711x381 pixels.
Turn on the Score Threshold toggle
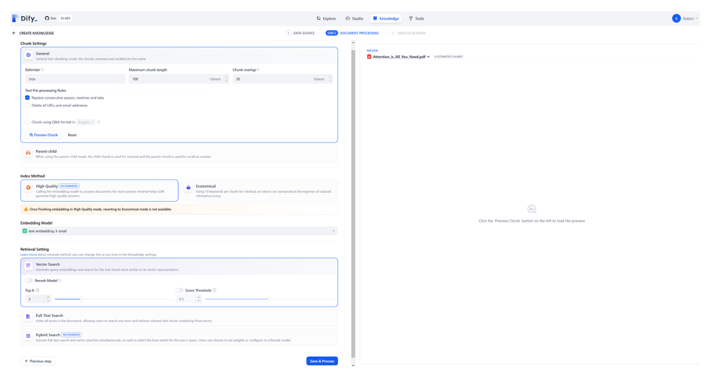180,291
